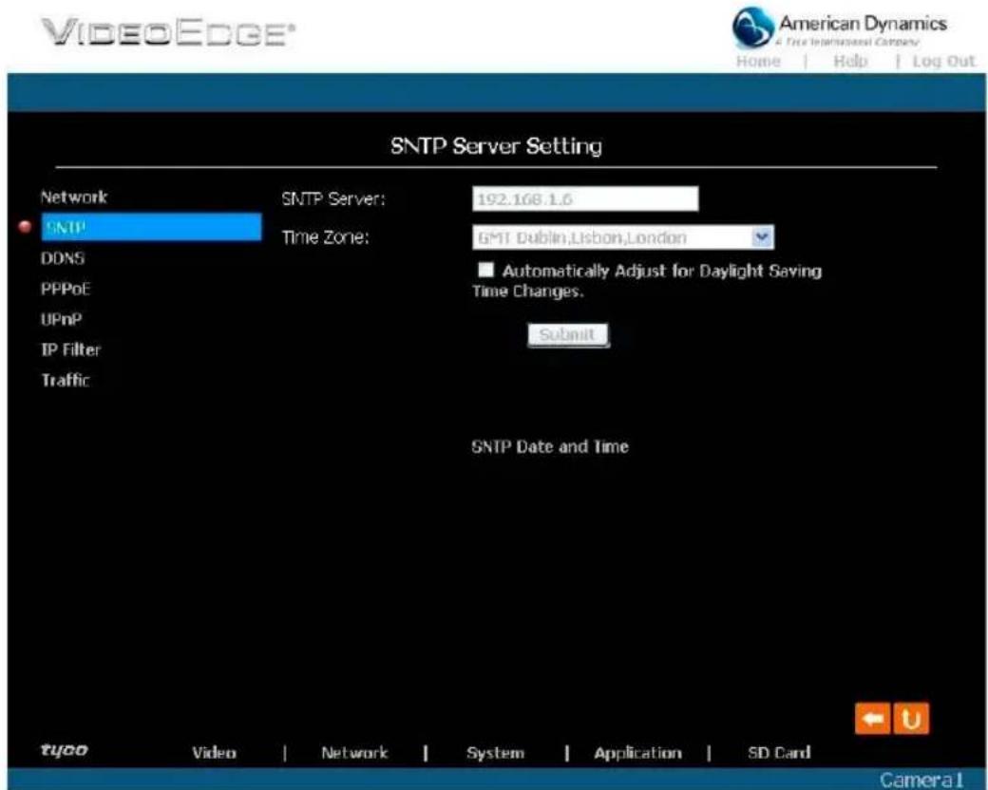Click the SNTP Server Setting heading
Image resolution: width=988 pixels, height=790 pixels.
point(497,146)
